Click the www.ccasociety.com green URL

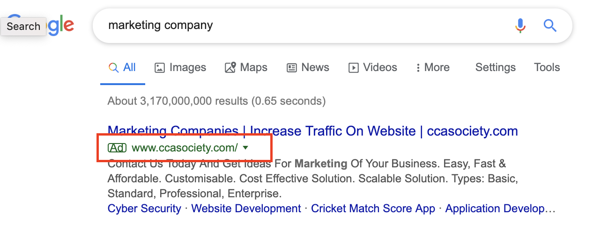[x=185, y=148]
